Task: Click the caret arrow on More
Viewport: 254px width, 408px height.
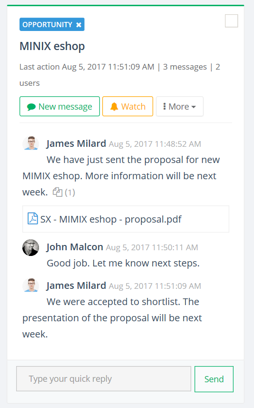Action: pyautogui.click(x=194, y=107)
